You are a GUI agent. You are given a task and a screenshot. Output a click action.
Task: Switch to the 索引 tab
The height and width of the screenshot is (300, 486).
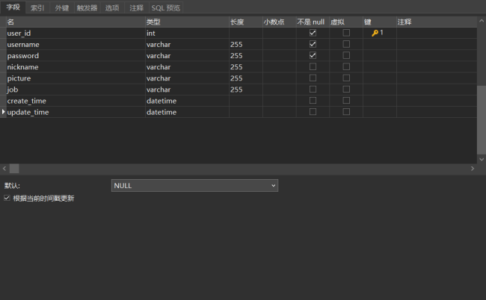[x=37, y=7]
